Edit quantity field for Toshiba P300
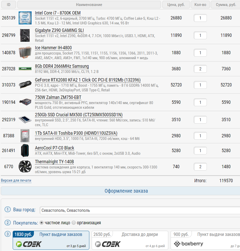The image size is (240, 251). coord(200,136)
